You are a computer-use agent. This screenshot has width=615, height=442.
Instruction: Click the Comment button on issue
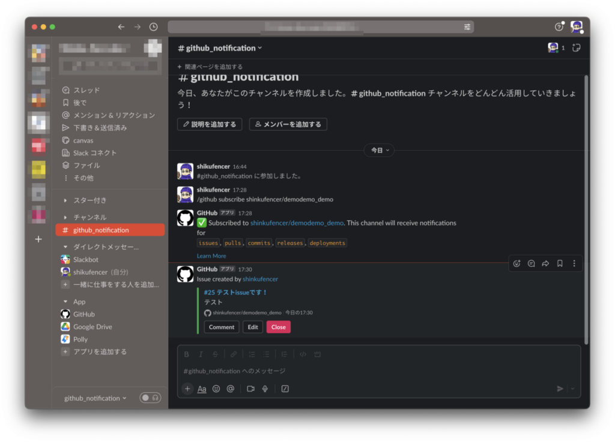(x=222, y=327)
